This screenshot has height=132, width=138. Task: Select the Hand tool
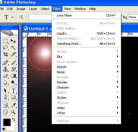[5, 112]
